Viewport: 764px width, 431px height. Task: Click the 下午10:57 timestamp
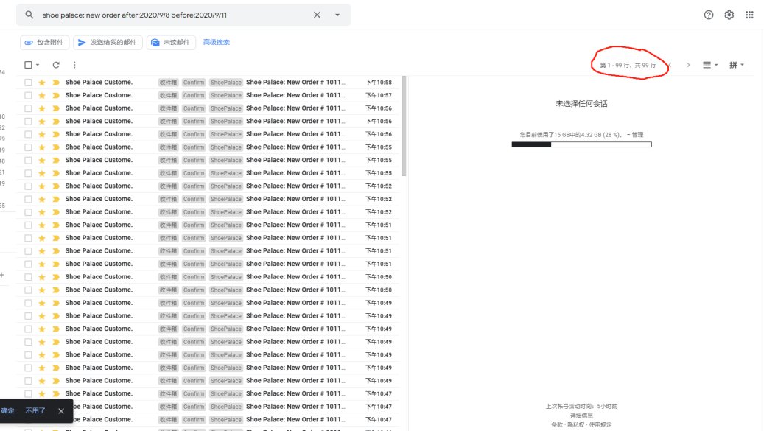[379, 96]
